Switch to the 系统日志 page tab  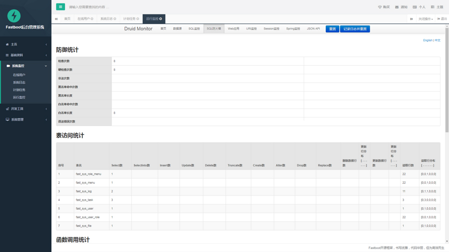tap(108, 19)
